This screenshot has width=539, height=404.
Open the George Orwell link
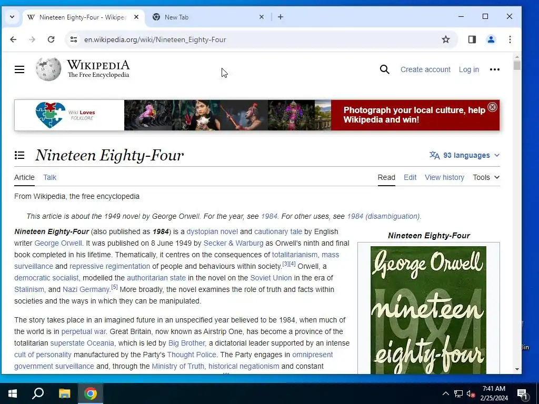point(58,243)
